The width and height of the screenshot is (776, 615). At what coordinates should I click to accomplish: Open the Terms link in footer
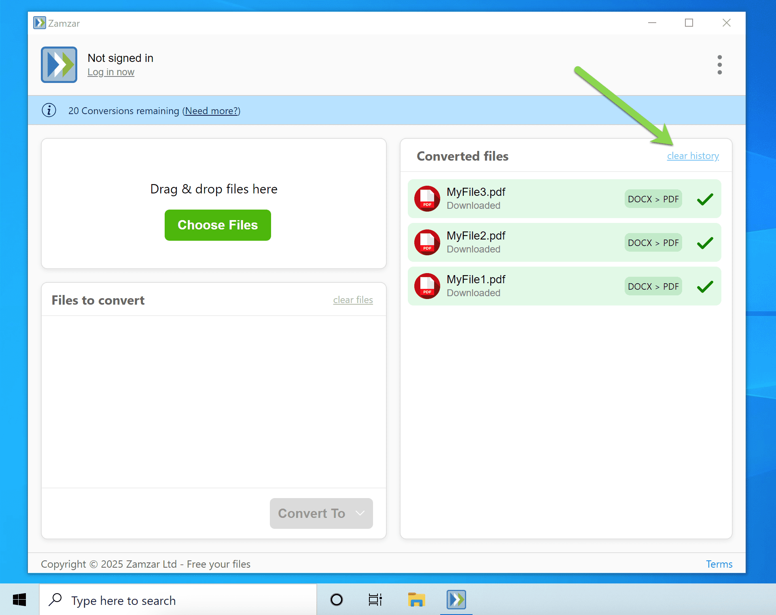pyautogui.click(x=719, y=564)
